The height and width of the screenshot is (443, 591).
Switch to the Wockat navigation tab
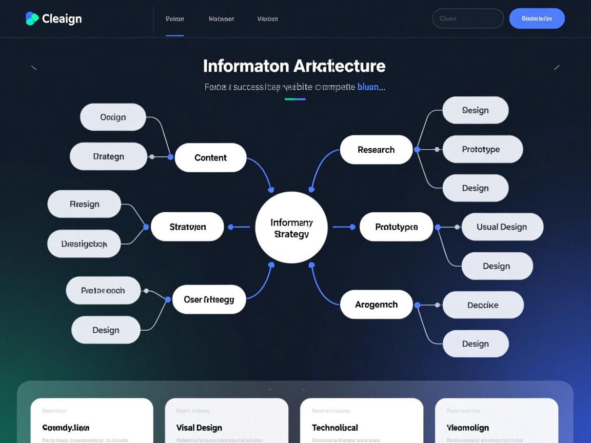pyautogui.click(x=267, y=18)
